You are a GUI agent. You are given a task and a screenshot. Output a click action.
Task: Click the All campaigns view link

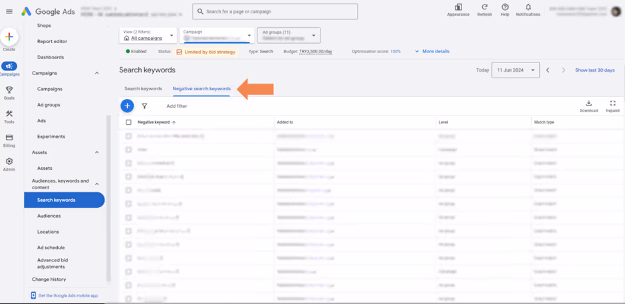tap(147, 38)
